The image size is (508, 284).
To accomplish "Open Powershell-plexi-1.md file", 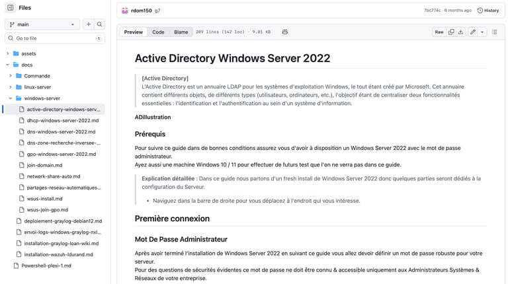I will (x=46, y=266).
